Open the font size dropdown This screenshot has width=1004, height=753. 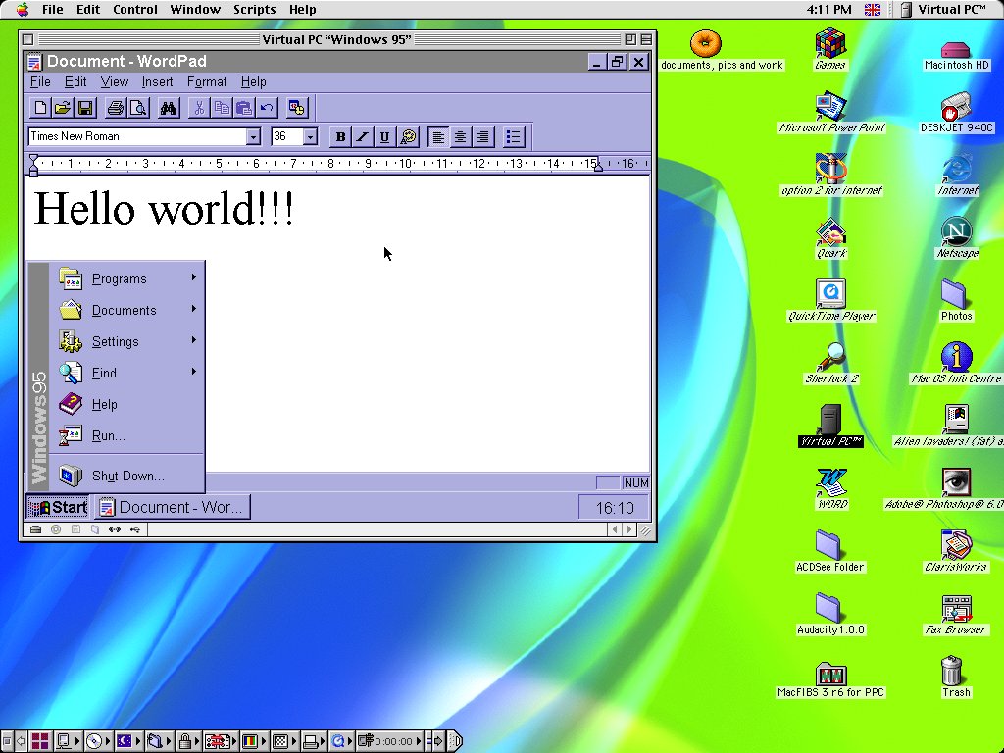[311, 136]
